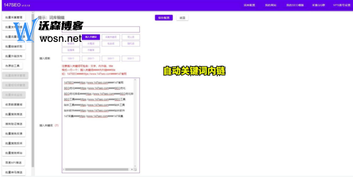The width and height of the screenshot is (353, 179).
Task: Open 词库配置 in top navigation
Action: tap(250, 5)
